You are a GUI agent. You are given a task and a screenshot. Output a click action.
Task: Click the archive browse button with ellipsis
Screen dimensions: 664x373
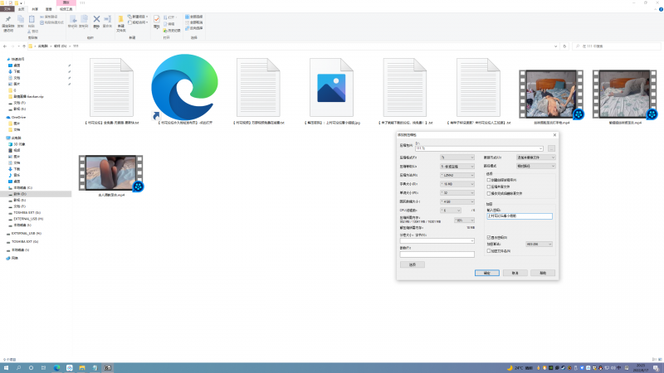click(x=550, y=148)
